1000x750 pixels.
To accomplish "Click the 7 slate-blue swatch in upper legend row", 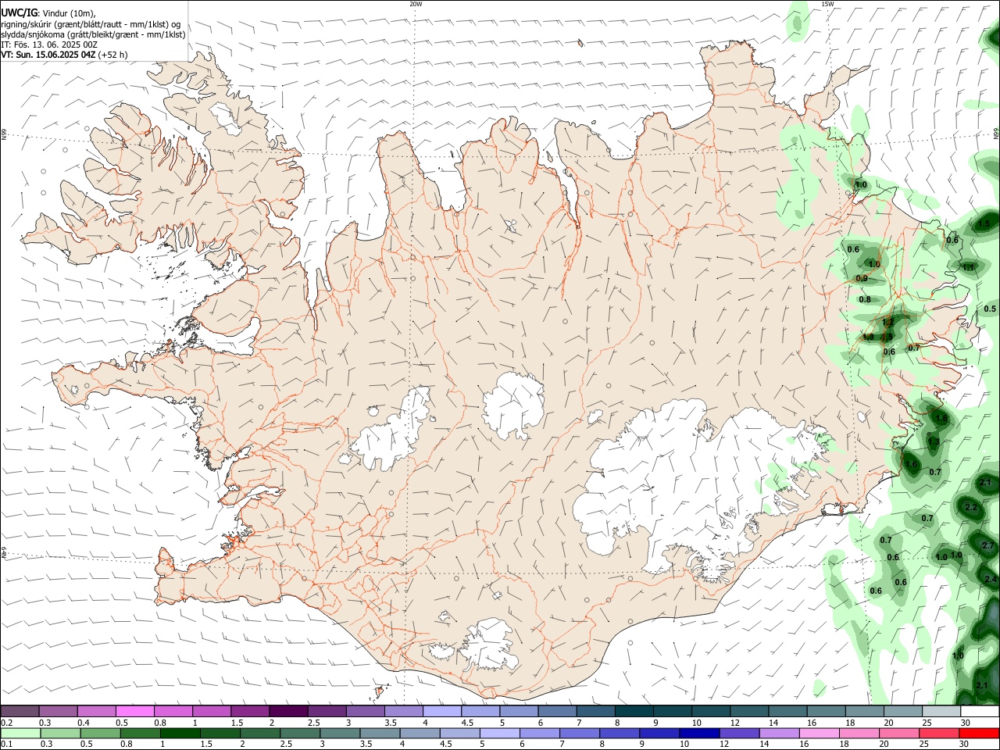I will tap(595, 711).
